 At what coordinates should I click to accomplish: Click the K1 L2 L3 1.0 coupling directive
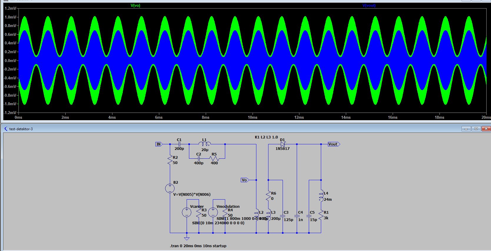(x=266, y=137)
